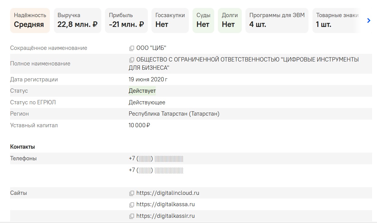Screen dimensions: 377x223
Task: Open Программы для ЭВМ 4 шт. card
Action: [x=277, y=20]
